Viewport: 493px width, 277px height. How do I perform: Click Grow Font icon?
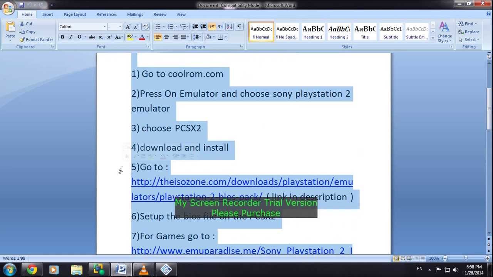coord(128,27)
